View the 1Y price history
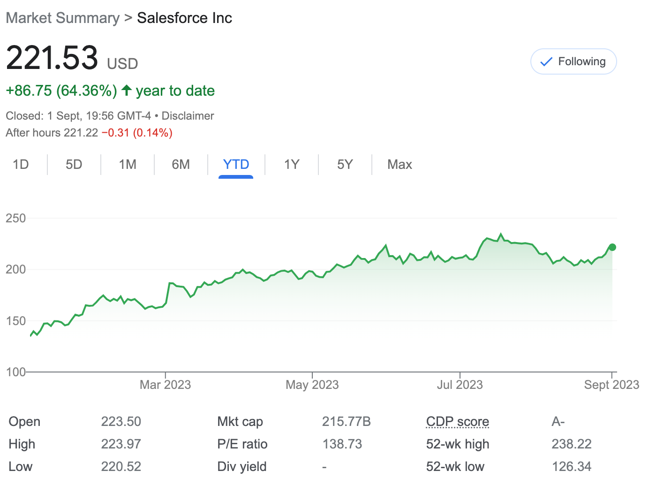This screenshot has width=664, height=486. (291, 165)
